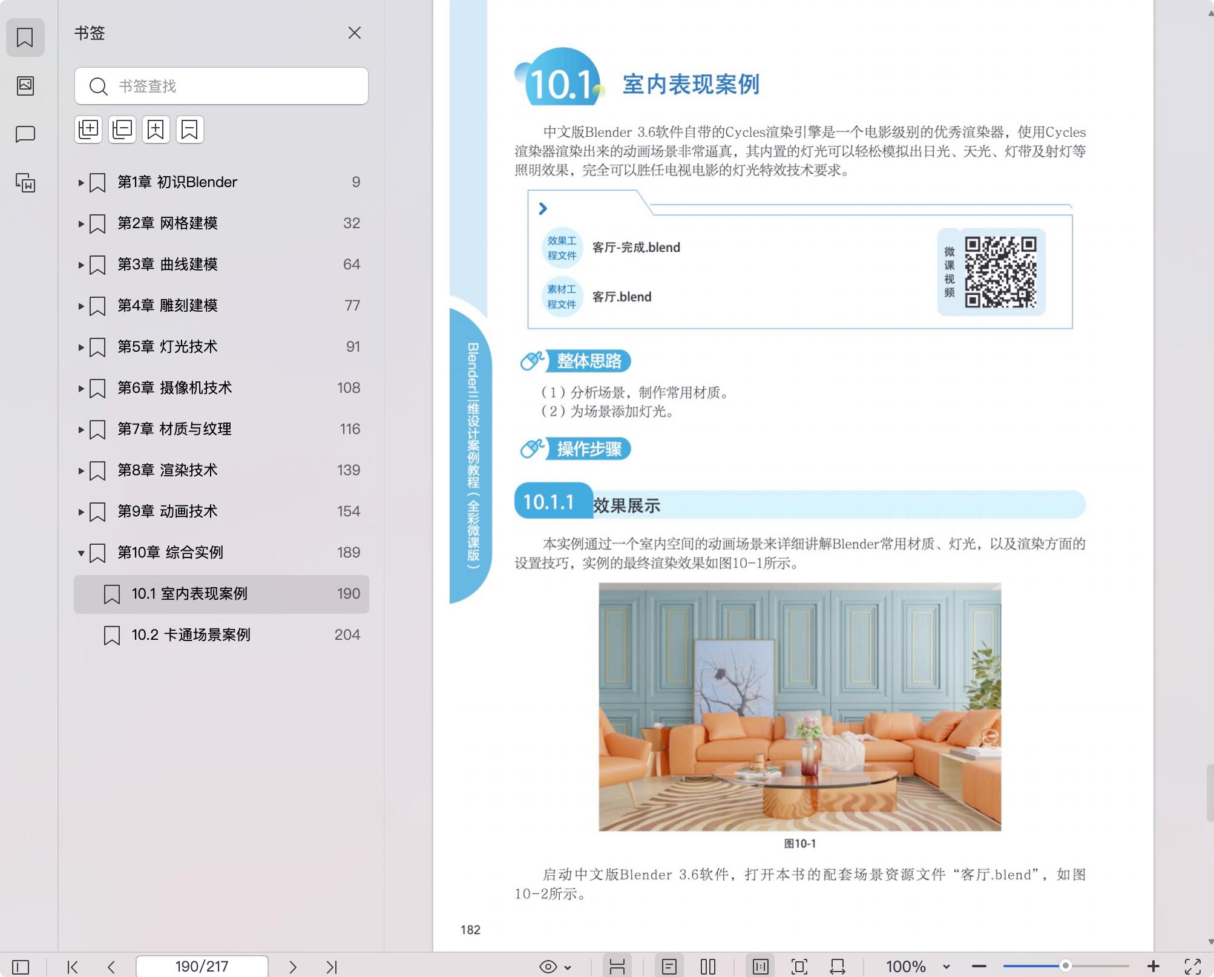Add a new bookmark icon

[156, 130]
